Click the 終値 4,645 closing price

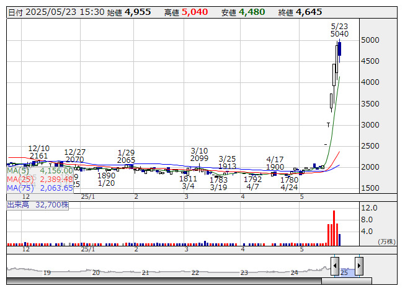(300, 12)
